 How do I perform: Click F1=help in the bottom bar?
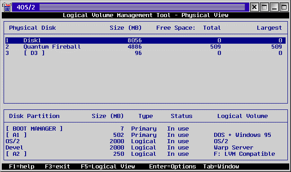[22, 167]
